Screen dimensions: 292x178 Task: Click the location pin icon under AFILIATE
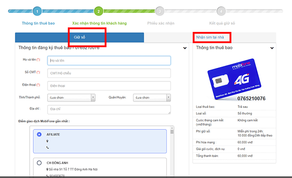pyautogui.click(x=47, y=141)
